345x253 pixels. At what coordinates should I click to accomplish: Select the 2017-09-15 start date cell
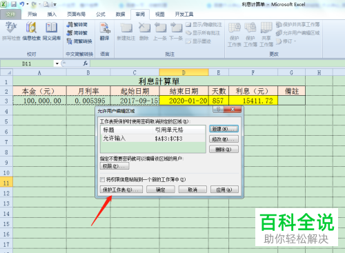pos(135,101)
